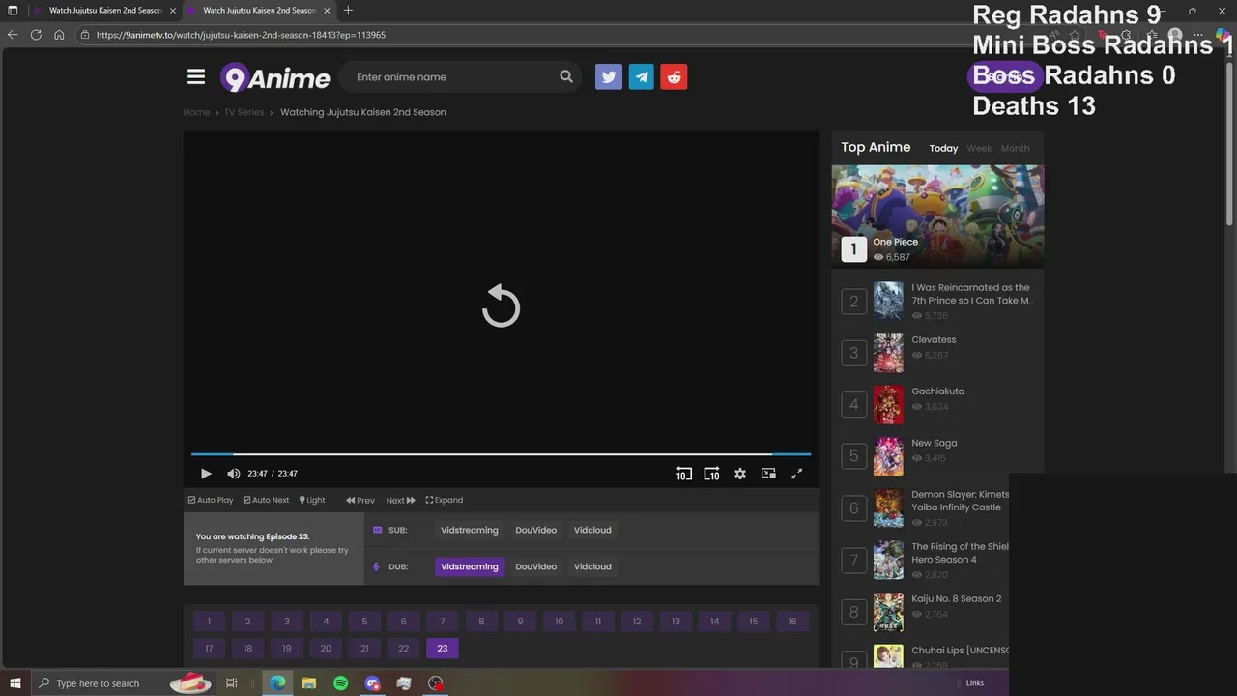Click the replay icon in video center

pos(502,305)
